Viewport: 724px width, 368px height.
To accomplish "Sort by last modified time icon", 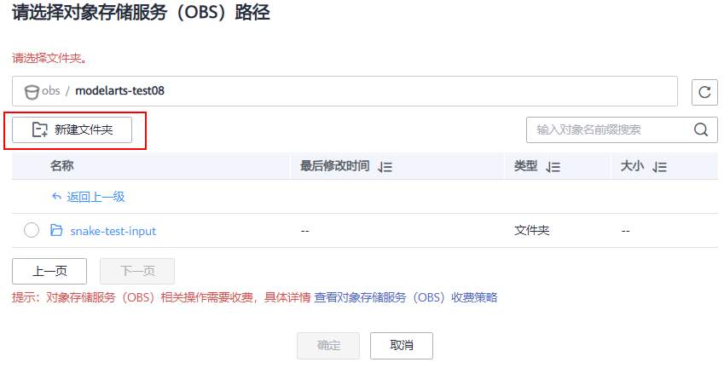I will click(x=385, y=167).
